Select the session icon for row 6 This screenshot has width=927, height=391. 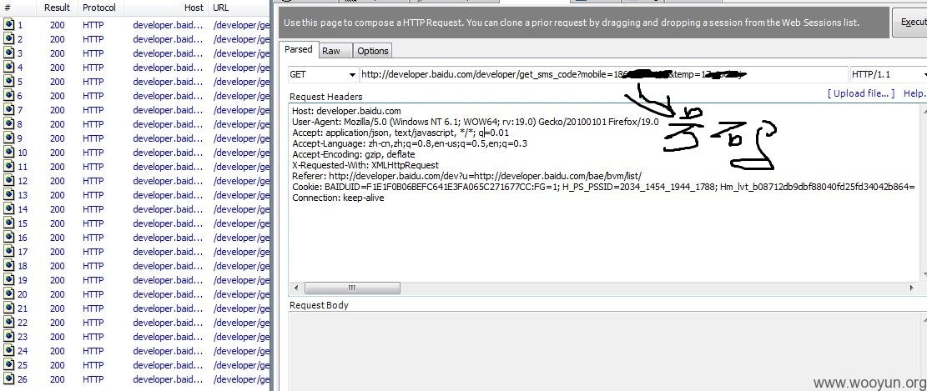(x=9, y=96)
